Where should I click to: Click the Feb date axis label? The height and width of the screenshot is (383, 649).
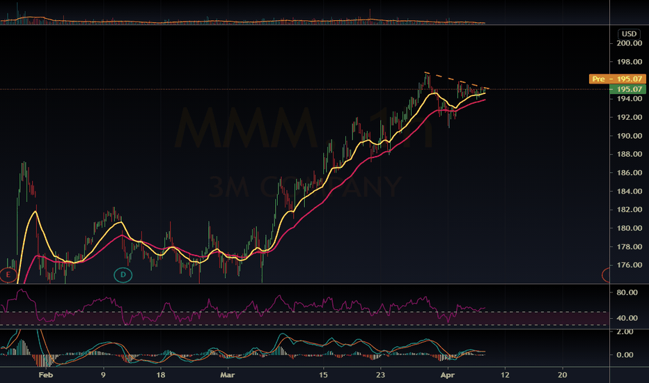coord(45,375)
